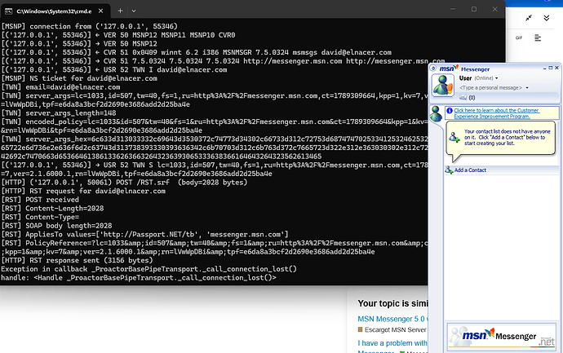Select the contacts tab buddy icon
The height and width of the screenshot is (353, 563).
tap(437, 113)
